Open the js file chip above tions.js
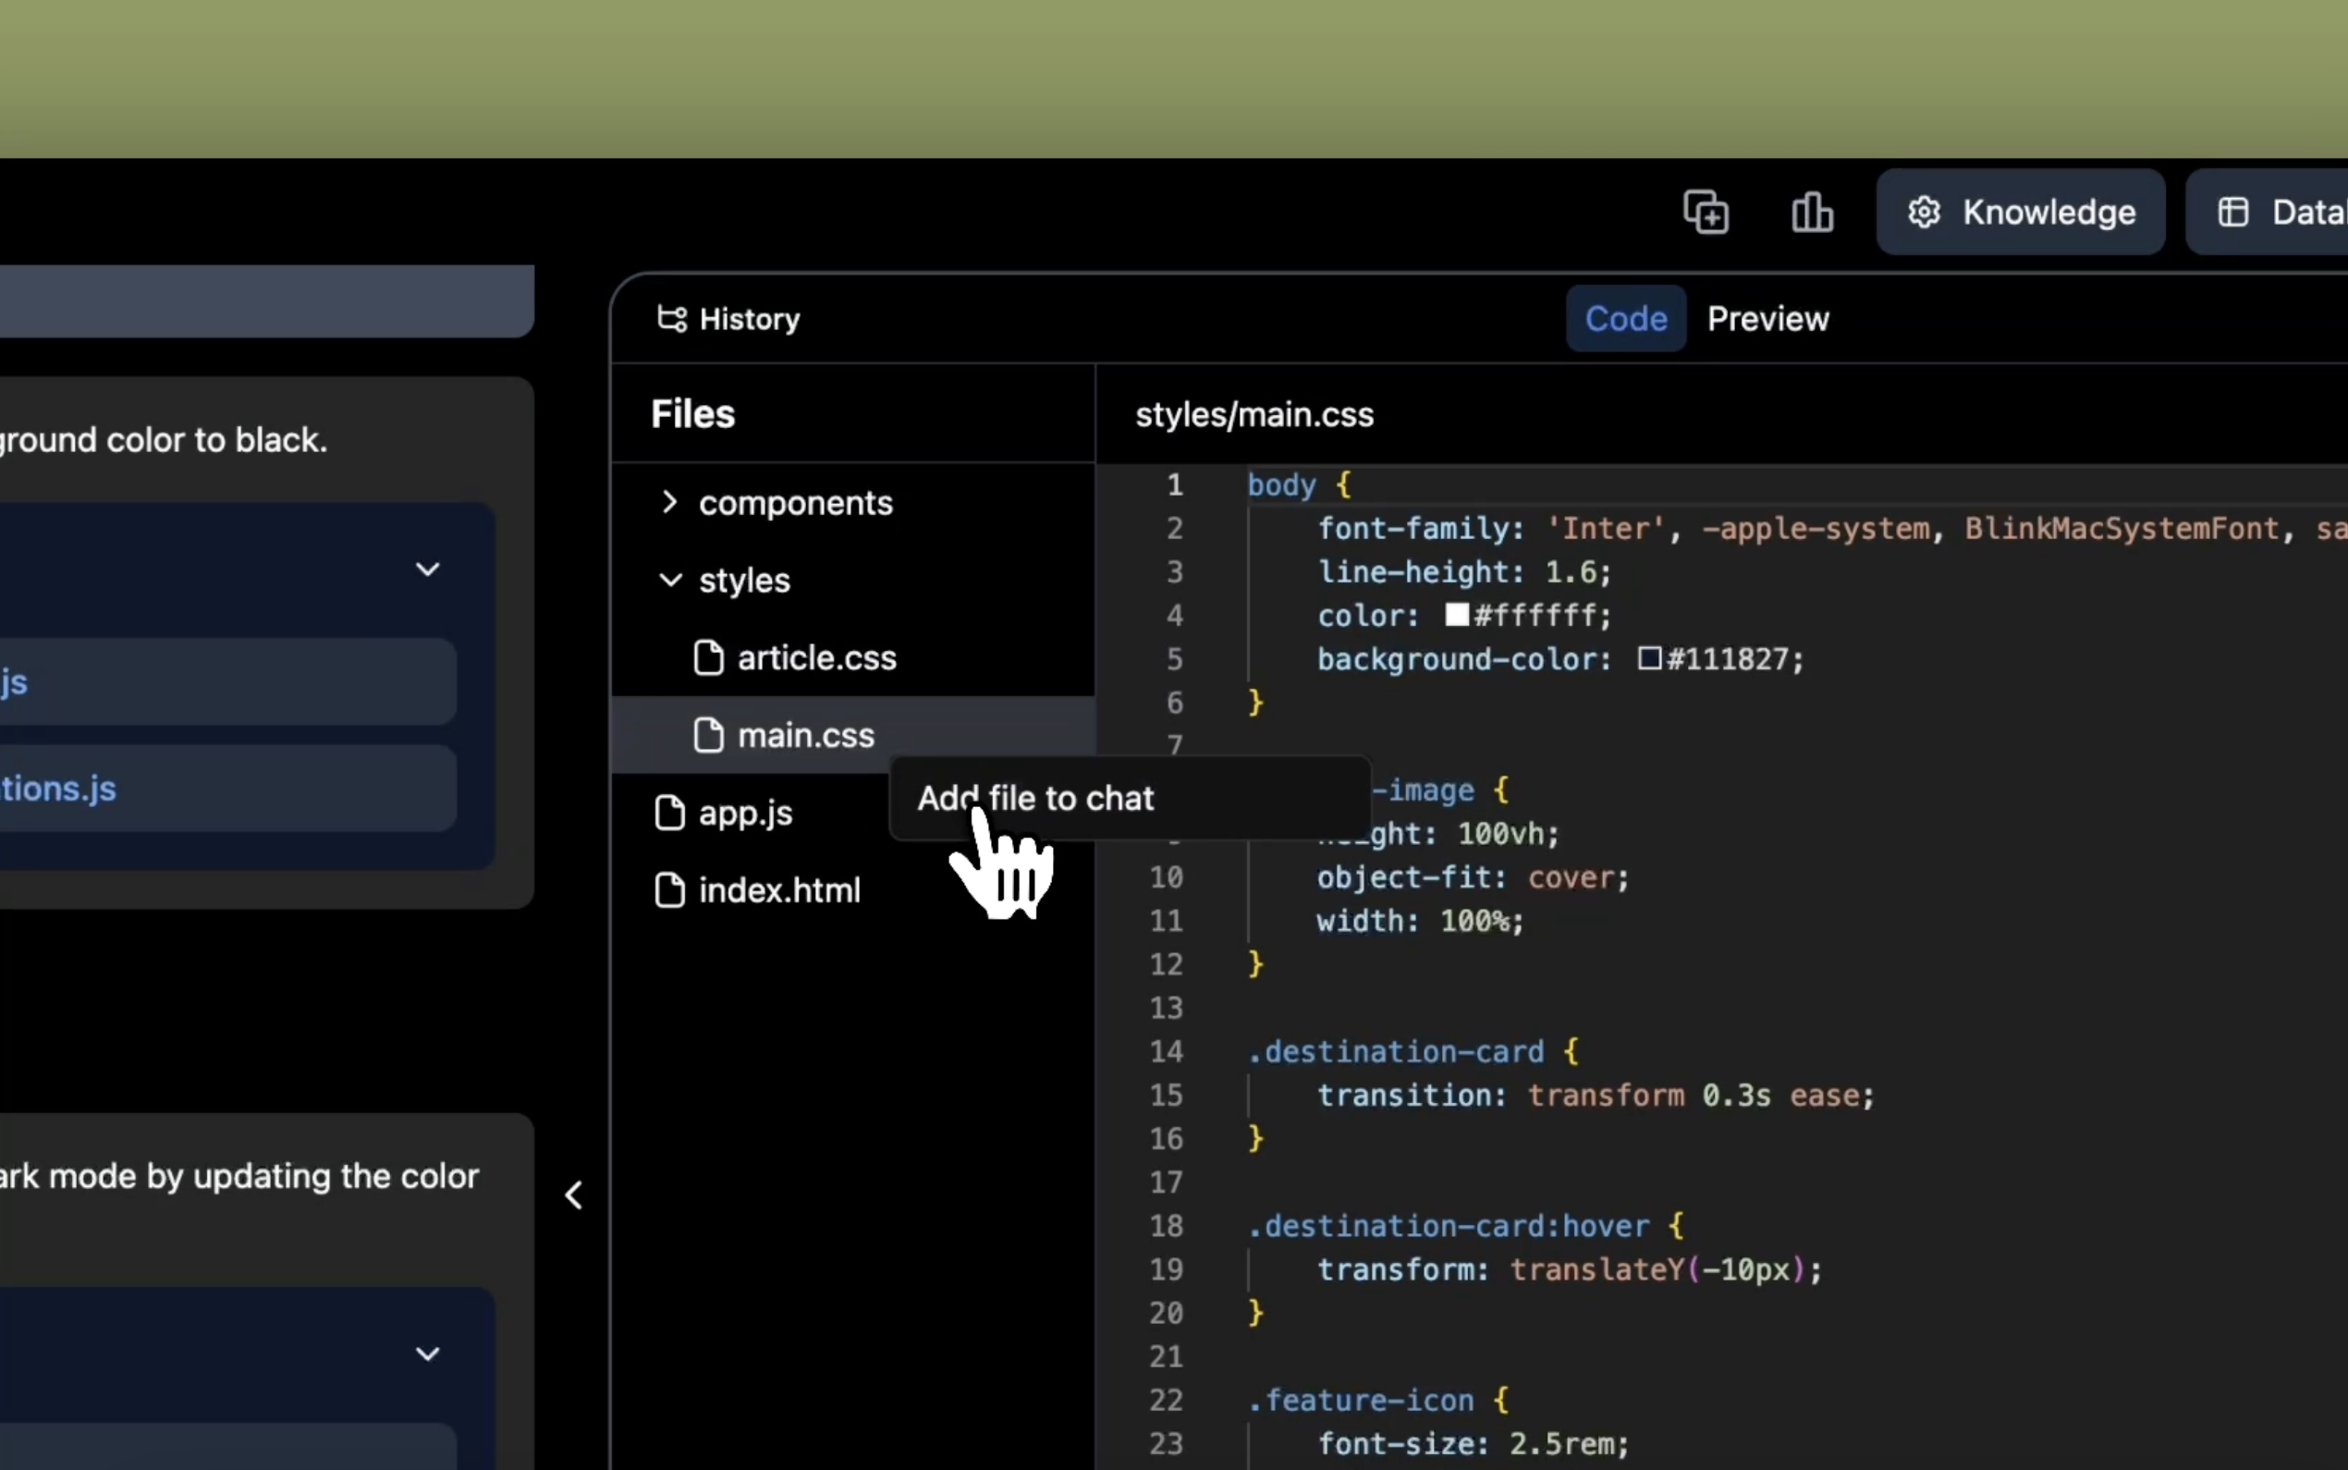Screen dimensions: 2348x1470 click(x=227, y=681)
